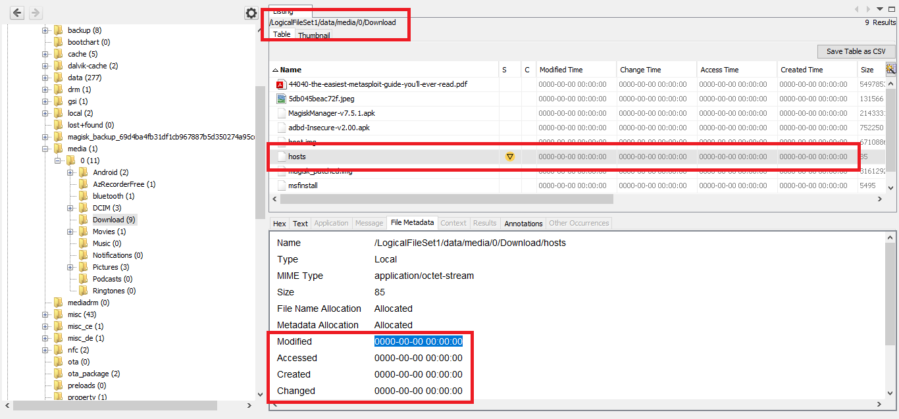
Task: Select the MagiskManager-v7.5.1.apk file row
Action: pyautogui.click(x=332, y=113)
